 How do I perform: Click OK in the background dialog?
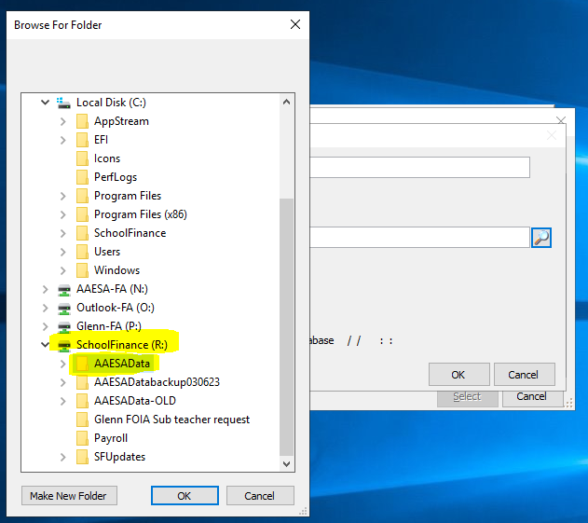(x=459, y=375)
